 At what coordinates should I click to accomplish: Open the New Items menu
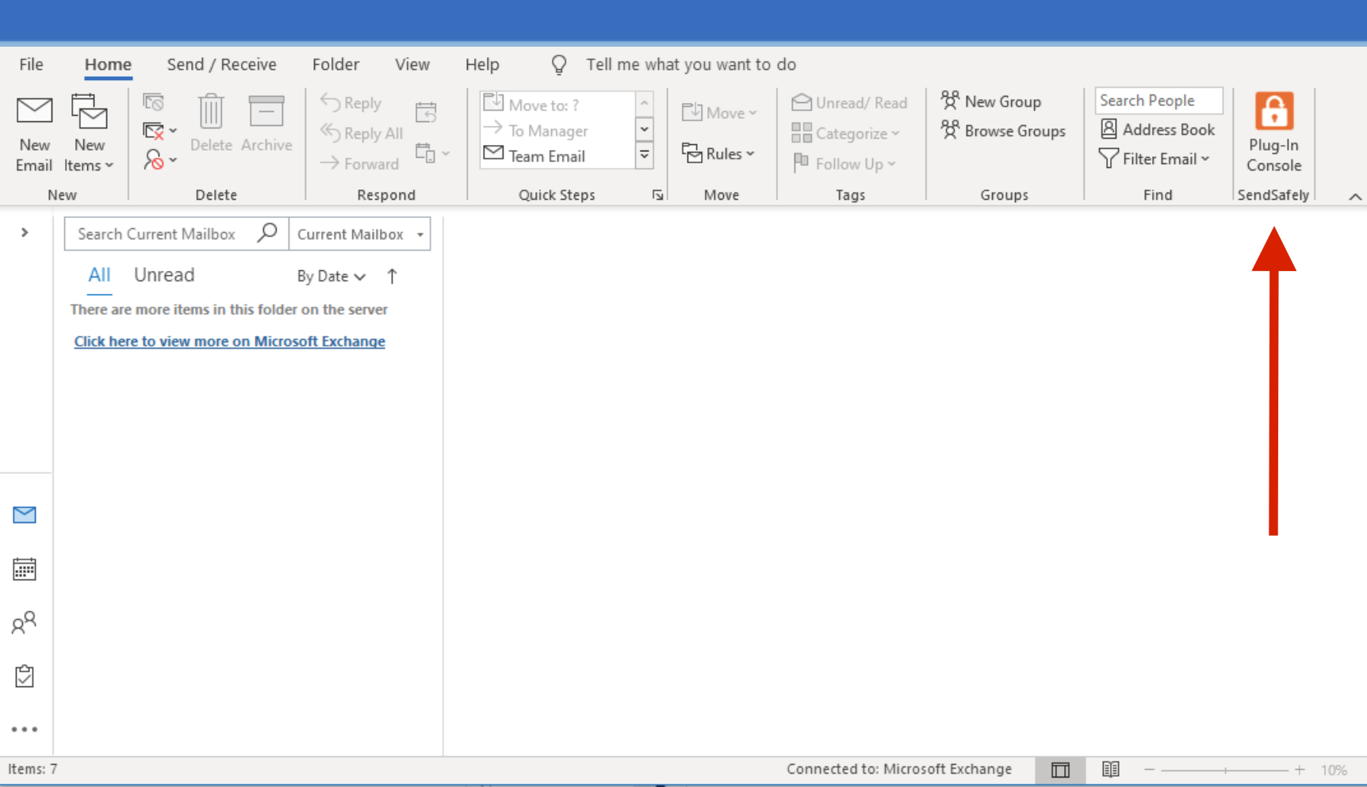tap(89, 133)
